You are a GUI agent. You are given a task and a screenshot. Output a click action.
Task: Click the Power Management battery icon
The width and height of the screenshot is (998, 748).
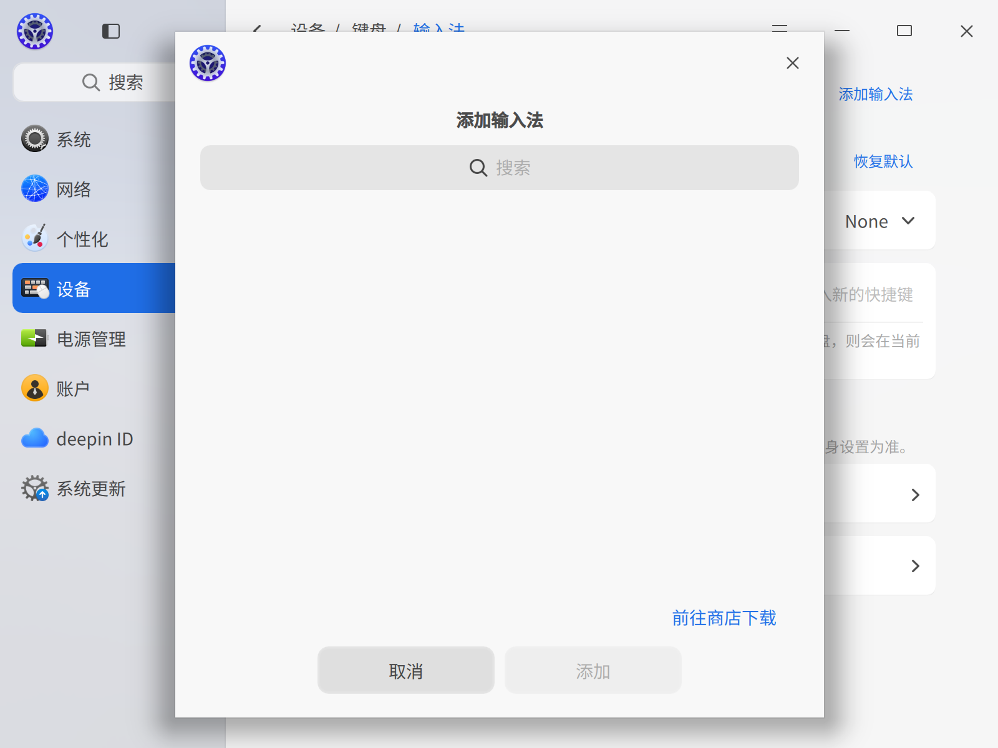point(35,338)
